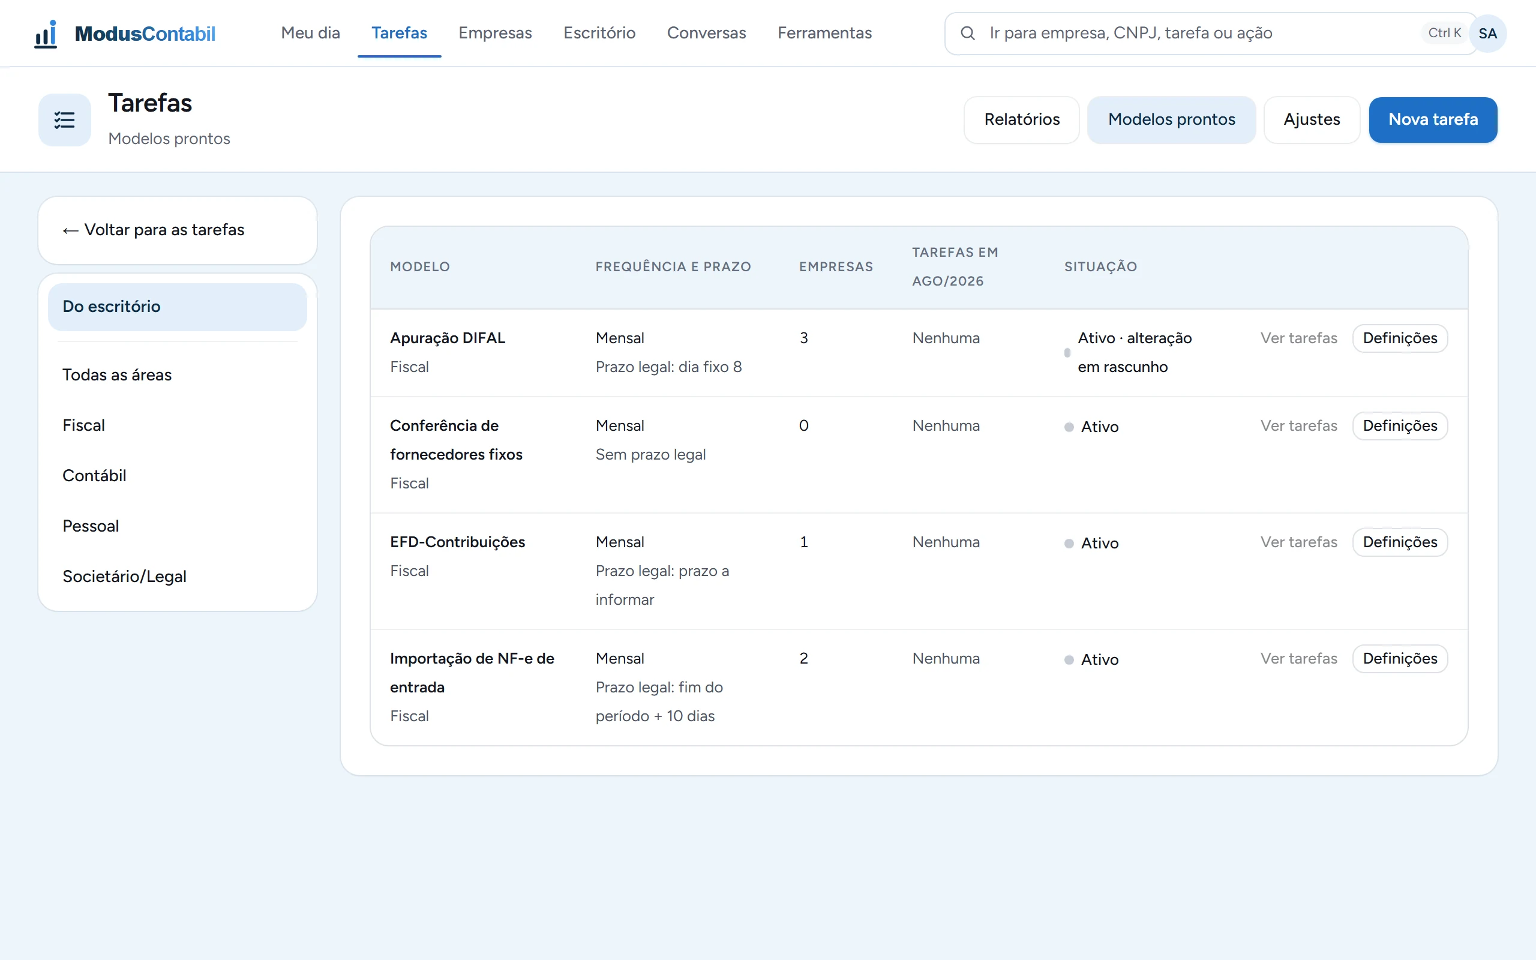Image resolution: width=1536 pixels, height=960 pixels.
Task: Open the Meu dia menu
Action: point(310,33)
